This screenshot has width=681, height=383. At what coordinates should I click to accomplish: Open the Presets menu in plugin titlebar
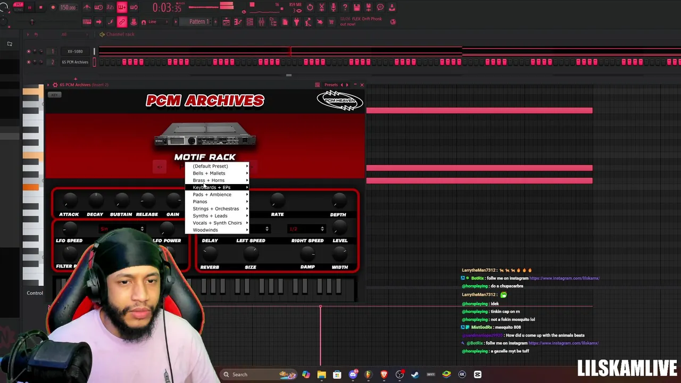coord(331,85)
